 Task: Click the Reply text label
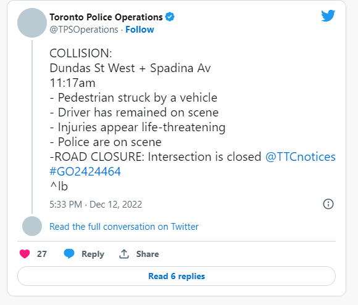93,254
